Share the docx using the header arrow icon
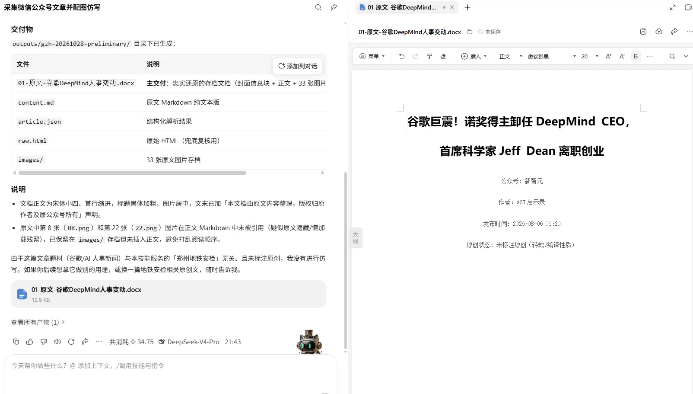The image size is (693, 394). 674,32
